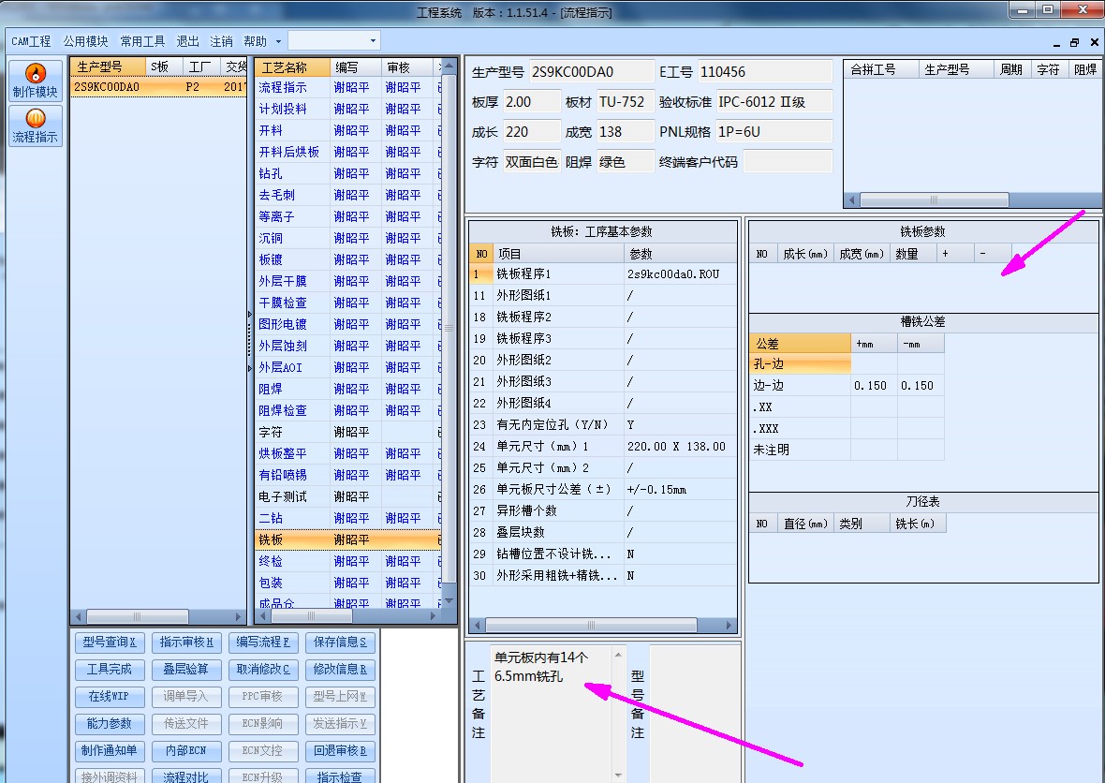Open the CAM工程 menu
Viewport: 1105px width, 783px height.
(x=31, y=41)
